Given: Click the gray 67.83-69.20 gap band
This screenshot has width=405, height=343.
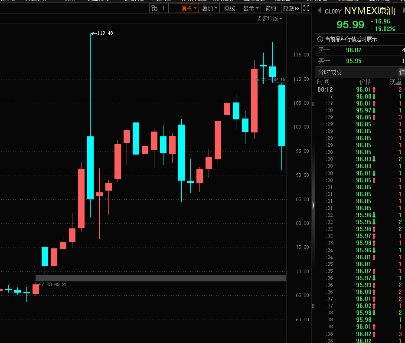Looking at the screenshot, I should coord(160,278).
